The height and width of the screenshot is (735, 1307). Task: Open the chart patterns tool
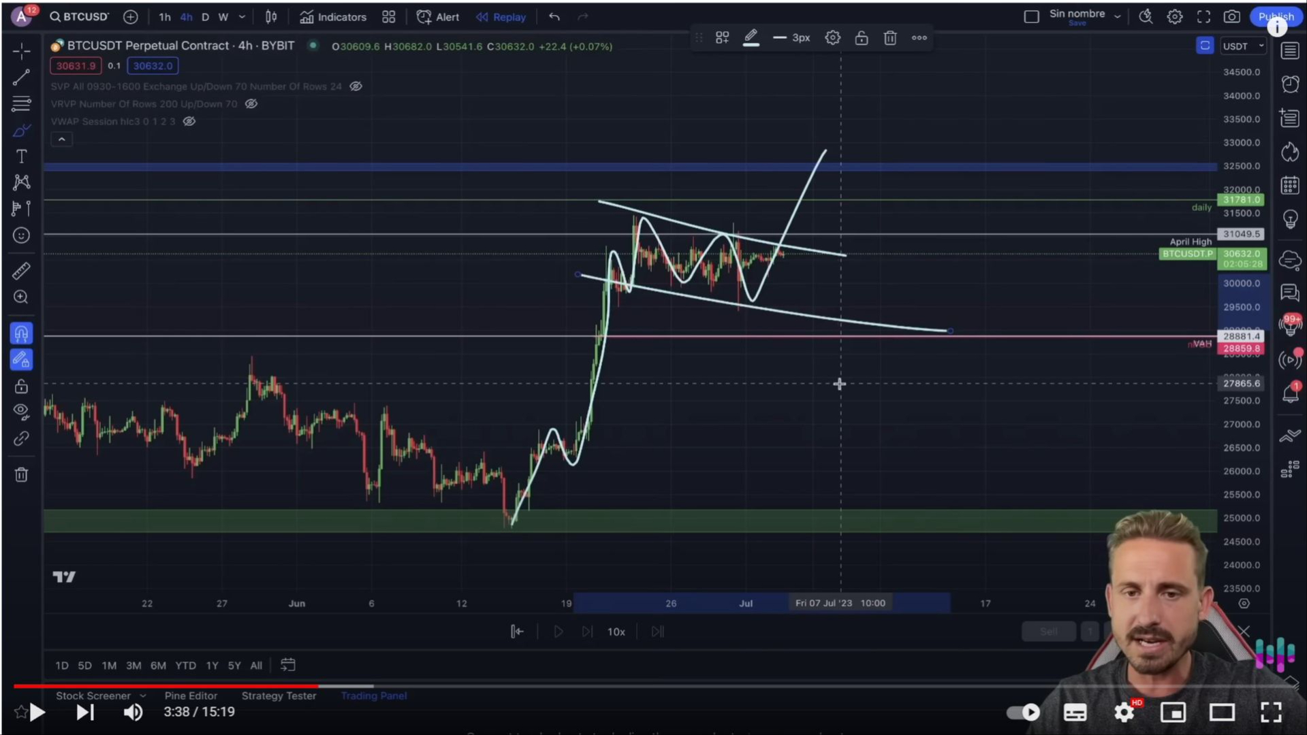pos(21,182)
